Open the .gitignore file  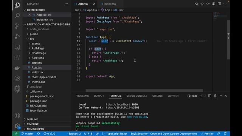point(47,91)
